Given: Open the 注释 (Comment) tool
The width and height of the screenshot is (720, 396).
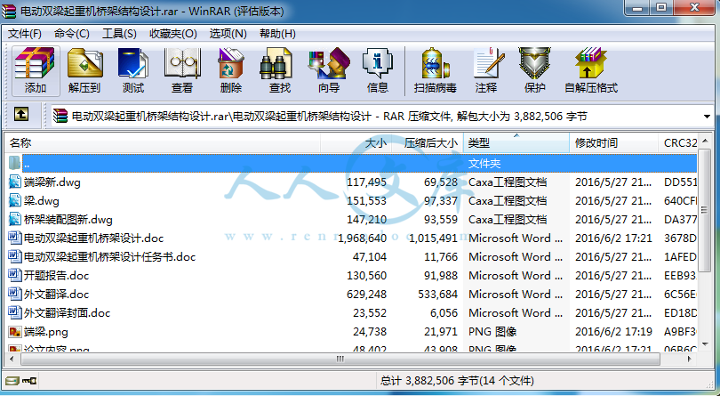Looking at the screenshot, I should [x=487, y=71].
